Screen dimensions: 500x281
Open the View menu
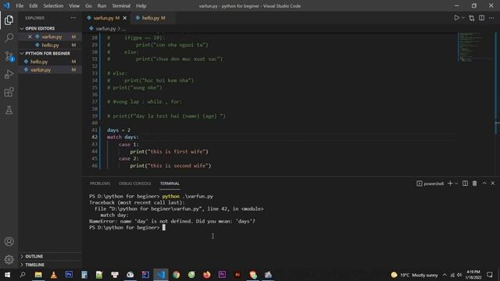(x=74, y=5)
